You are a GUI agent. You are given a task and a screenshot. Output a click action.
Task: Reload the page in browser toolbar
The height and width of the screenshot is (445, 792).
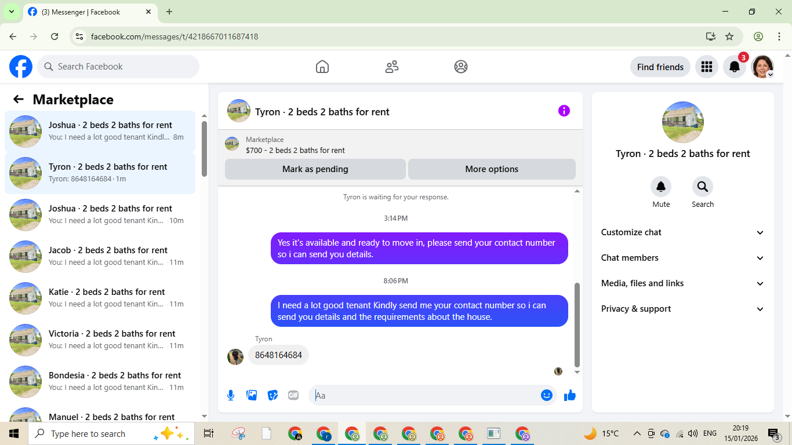pyautogui.click(x=55, y=37)
